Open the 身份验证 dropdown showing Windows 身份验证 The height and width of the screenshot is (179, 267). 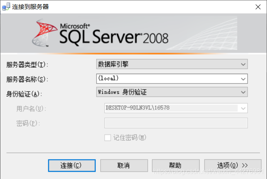172,92
